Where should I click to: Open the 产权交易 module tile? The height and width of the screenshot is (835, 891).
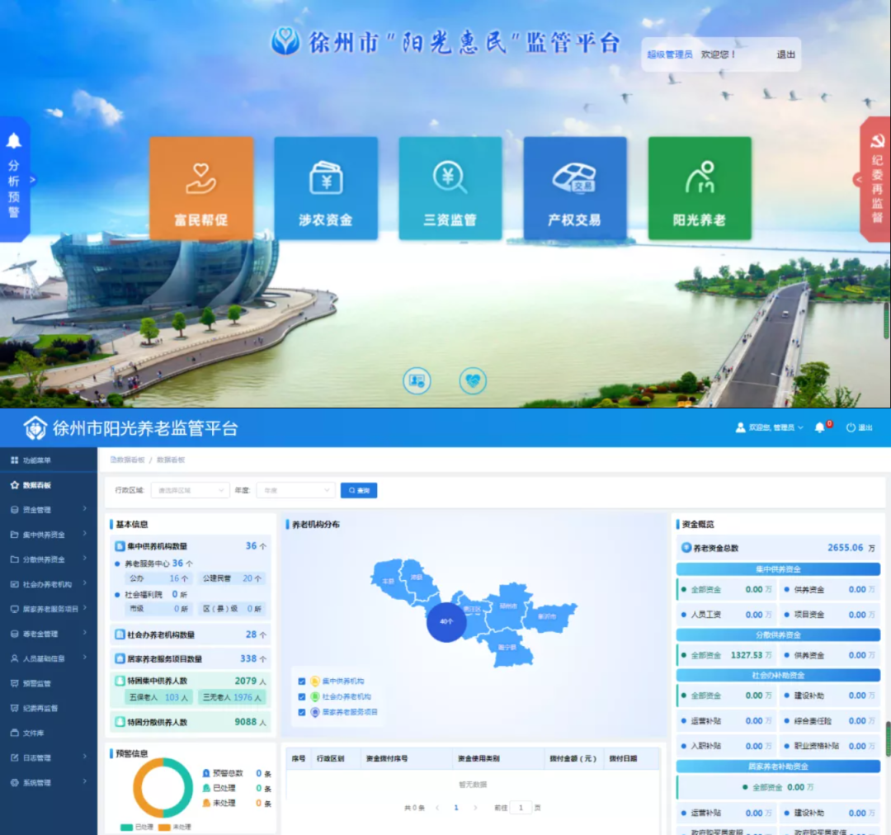(x=575, y=188)
